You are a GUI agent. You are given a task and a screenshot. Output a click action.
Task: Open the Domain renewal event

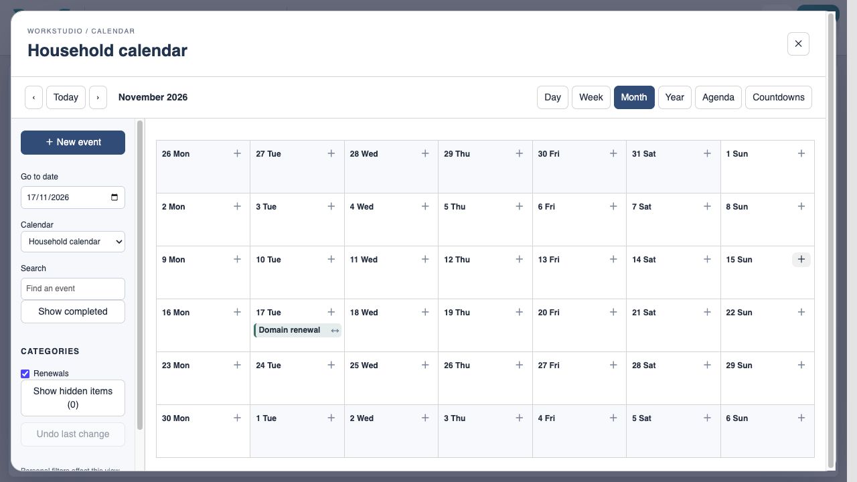(290, 330)
